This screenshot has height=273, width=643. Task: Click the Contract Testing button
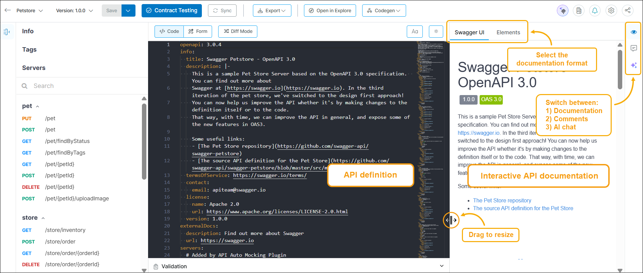[172, 11]
